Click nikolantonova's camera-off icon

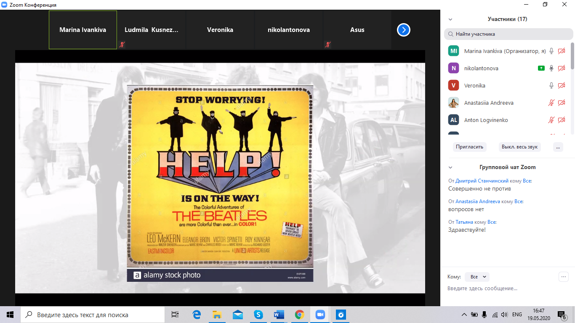tap(562, 68)
